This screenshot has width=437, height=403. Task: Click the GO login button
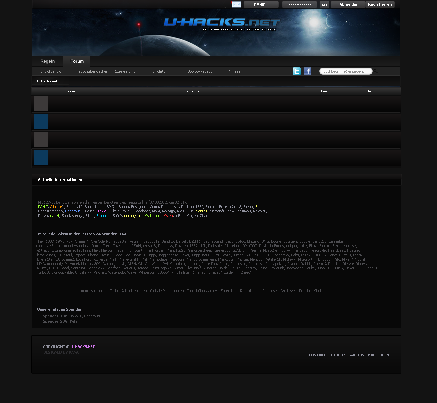pos(324,5)
